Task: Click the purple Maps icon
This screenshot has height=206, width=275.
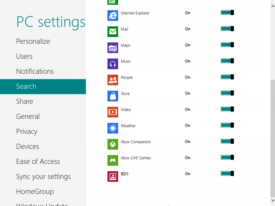Action: click(113, 48)
